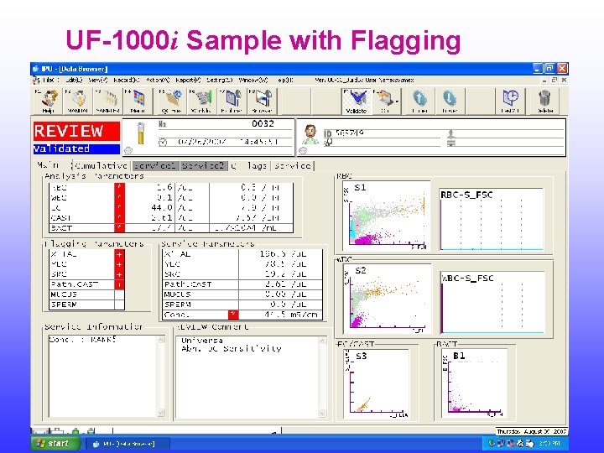
Task: Click the Validate checkmark icon
Action: coord(357,101)
